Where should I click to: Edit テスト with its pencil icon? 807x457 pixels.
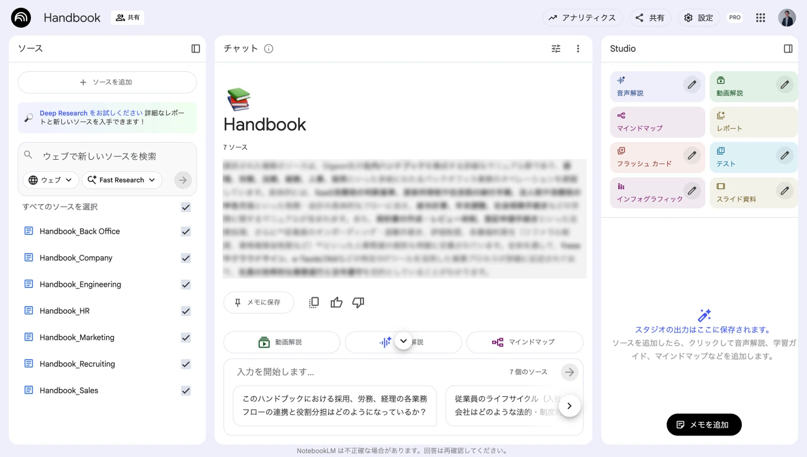pos(784,155)
